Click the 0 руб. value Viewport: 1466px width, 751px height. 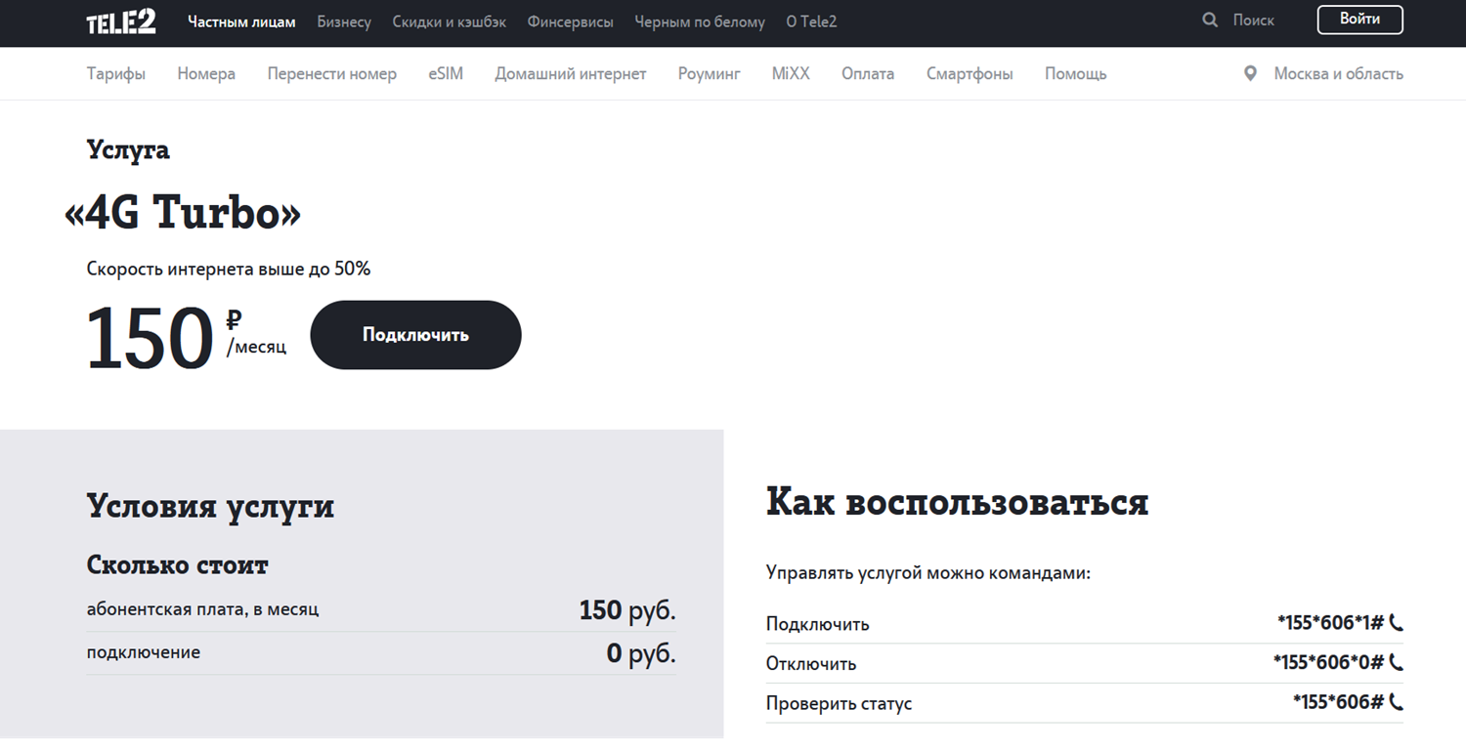pos(641,653)
